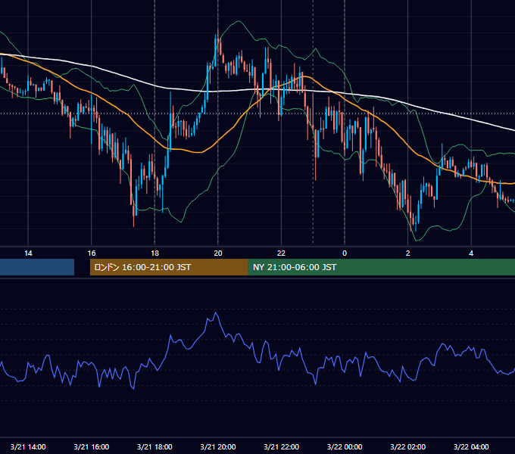Click the 18 hour label on price chart axis
This screenshot has width=515, height=454.
click(x=154, y=253)
